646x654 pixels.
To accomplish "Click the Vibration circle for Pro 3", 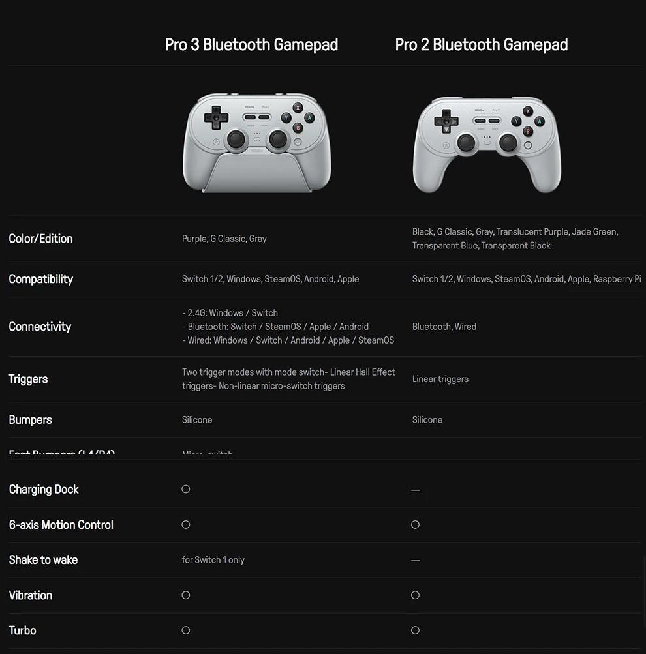I will 186,595.
